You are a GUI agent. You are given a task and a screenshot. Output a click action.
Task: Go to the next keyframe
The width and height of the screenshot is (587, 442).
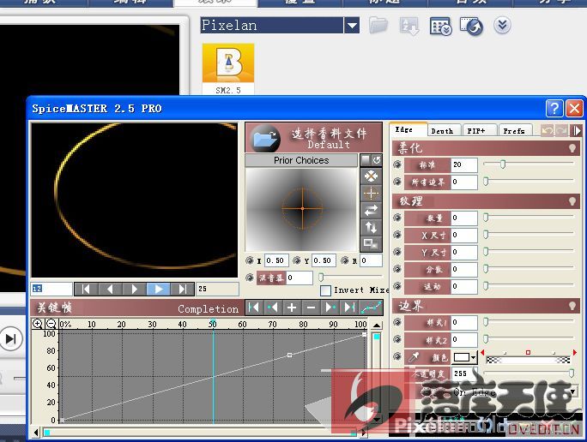coord(330,308)
